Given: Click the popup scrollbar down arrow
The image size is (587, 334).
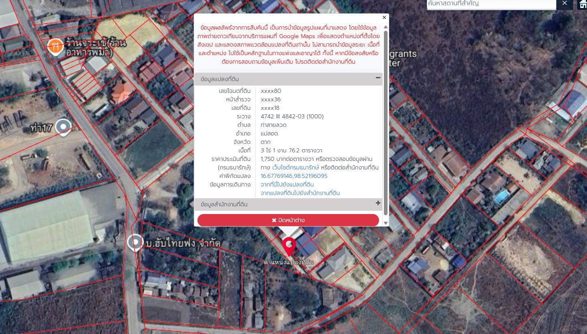Looking at the screenshot, I should (x=386, y=223).
